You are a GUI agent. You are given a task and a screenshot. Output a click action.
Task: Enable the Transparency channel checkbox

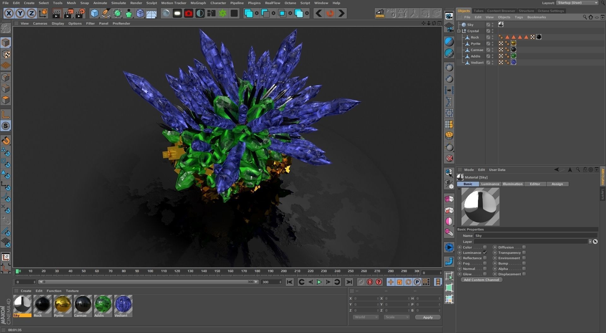(x=524, y=253)
